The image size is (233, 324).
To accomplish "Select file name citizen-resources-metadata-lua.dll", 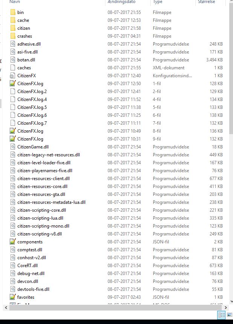I will pos(52,202).
